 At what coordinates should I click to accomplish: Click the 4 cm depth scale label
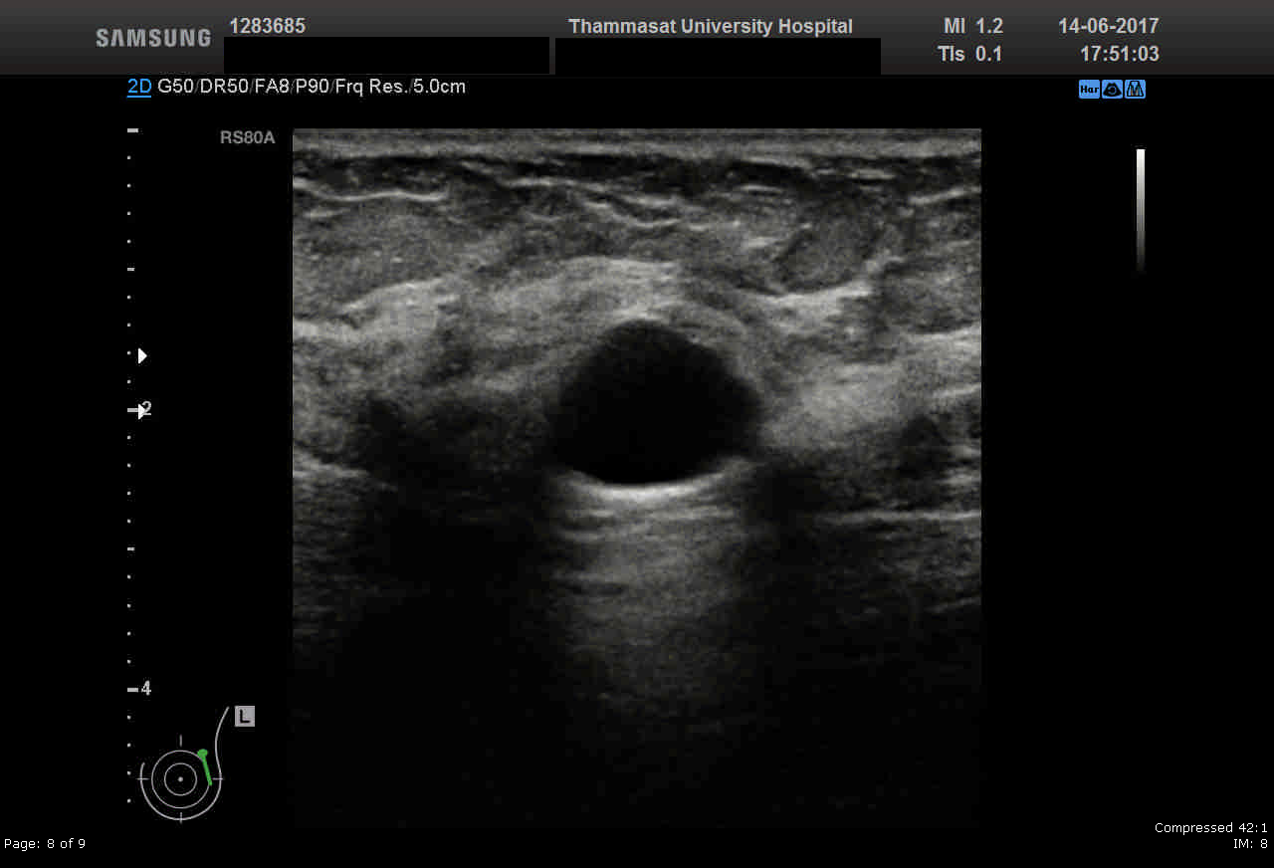tap(146, 688)
